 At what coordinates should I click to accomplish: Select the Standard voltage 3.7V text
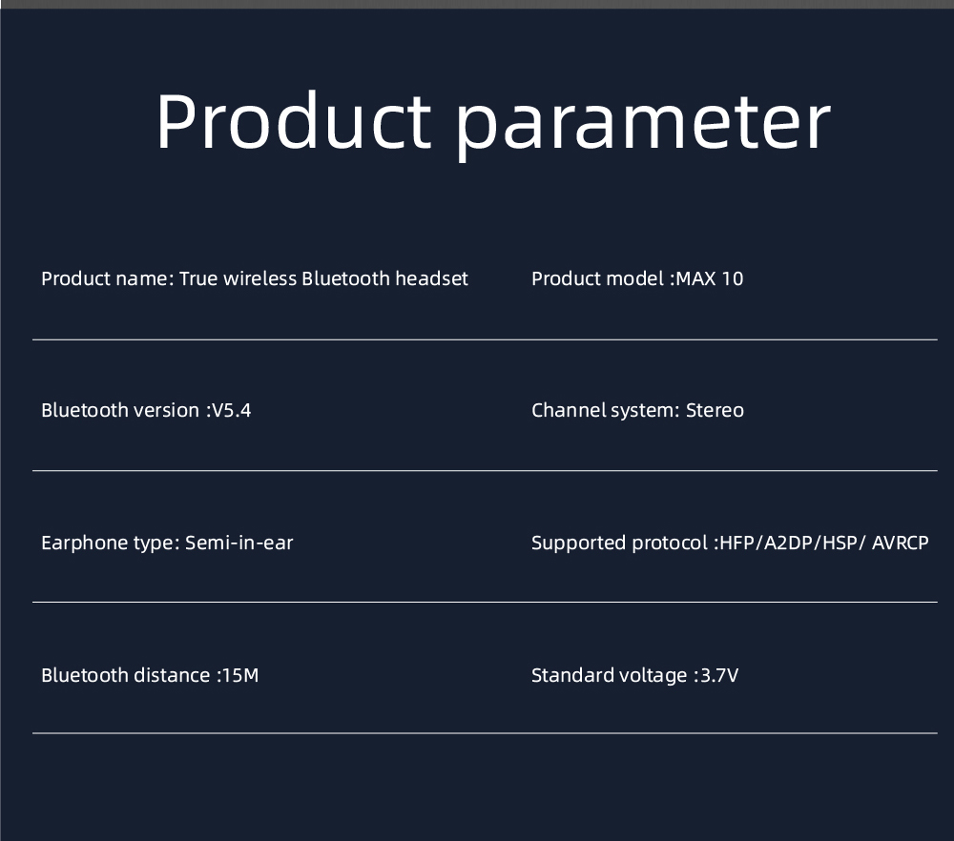click(x=634, y=675)
